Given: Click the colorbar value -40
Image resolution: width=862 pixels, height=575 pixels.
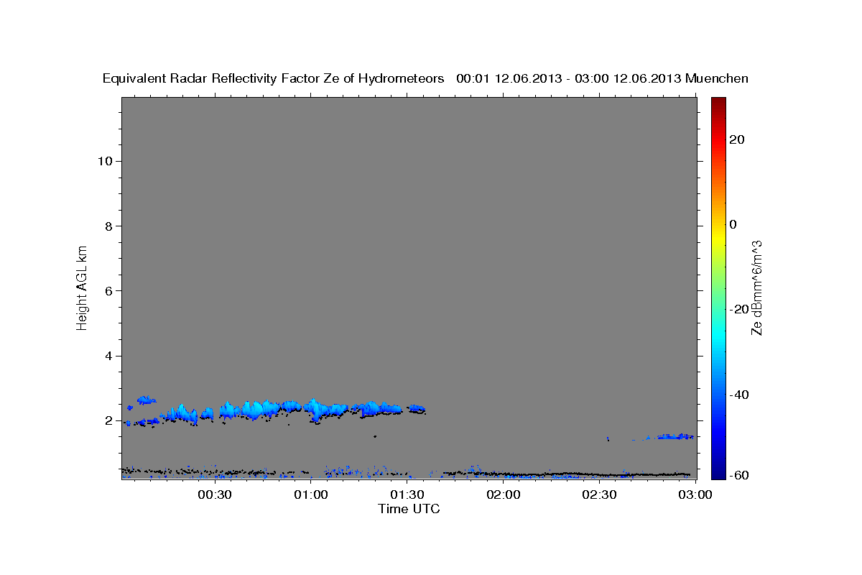Looking at the screenshot, I should point(739,394).
